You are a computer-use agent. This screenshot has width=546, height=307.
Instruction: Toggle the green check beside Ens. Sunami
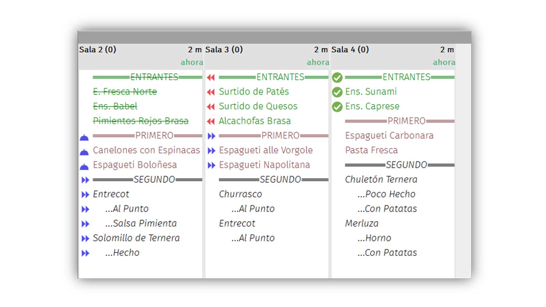[337, 92]
